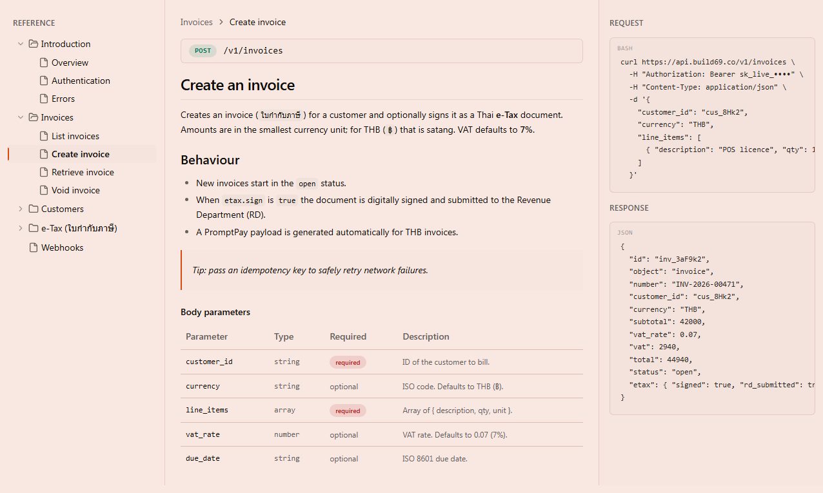The image size is (823, 493).
Task: Open Retrieve invoice page
Action: click(x=83, y=172)
